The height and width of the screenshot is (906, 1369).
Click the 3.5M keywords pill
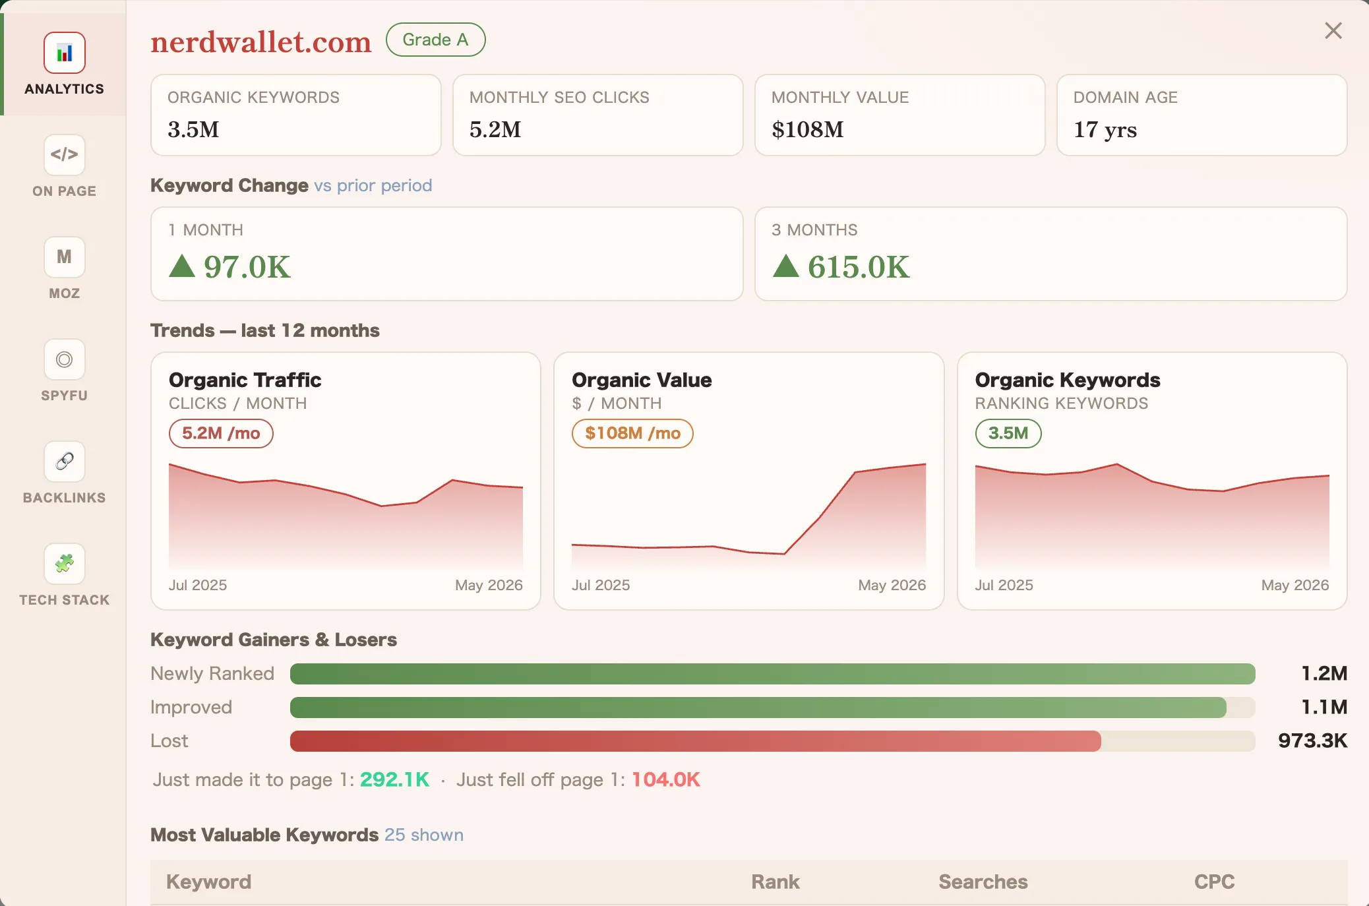(x=1008, y=433)
